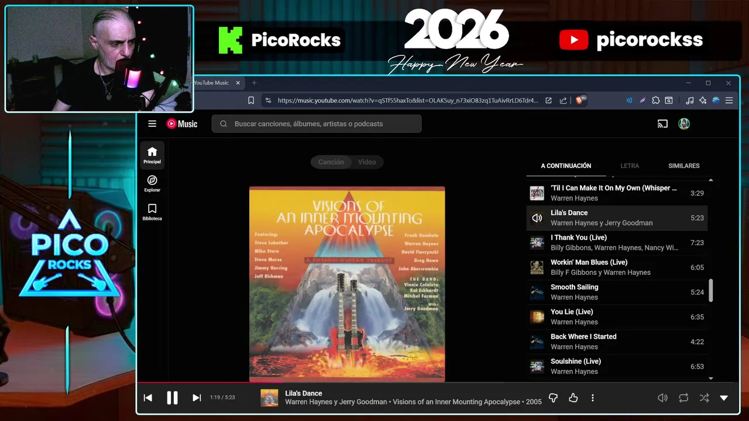
Task: Click the purple feather extension icon
Action: pyautogui.click(x=643, y=101)
